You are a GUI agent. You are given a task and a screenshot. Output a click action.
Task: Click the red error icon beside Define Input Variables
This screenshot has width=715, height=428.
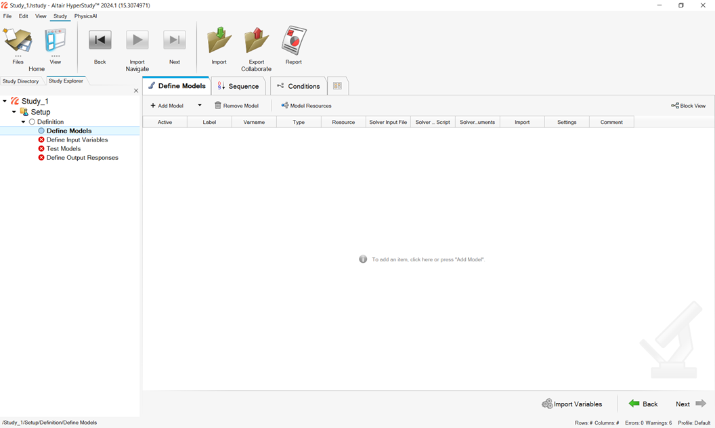[x=41, y=140]
